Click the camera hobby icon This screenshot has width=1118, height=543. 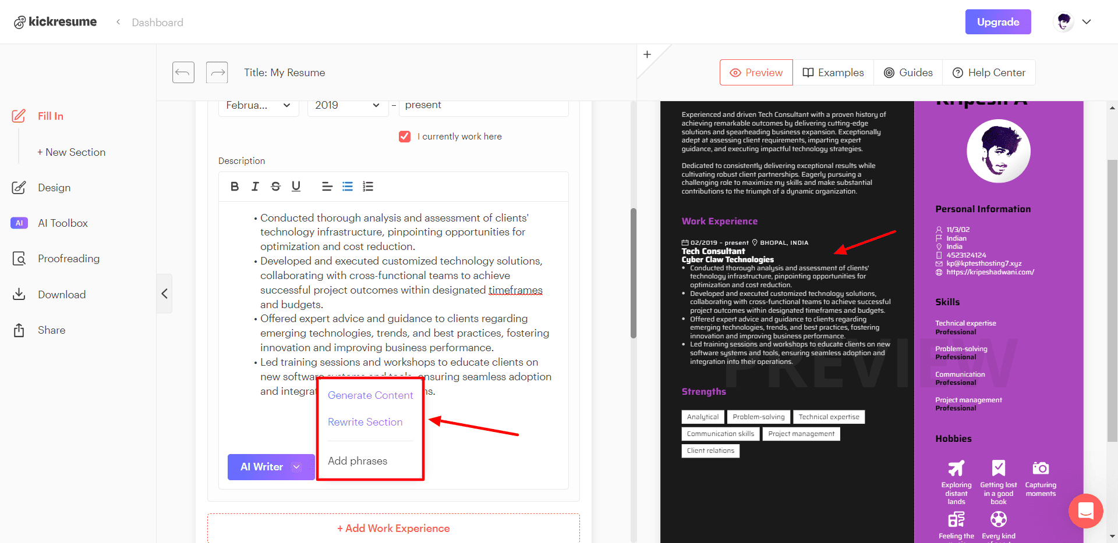[1041, 468]
